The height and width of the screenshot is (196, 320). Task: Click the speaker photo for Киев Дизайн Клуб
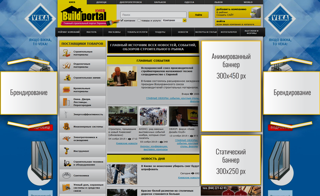click(x=183, y=116)
